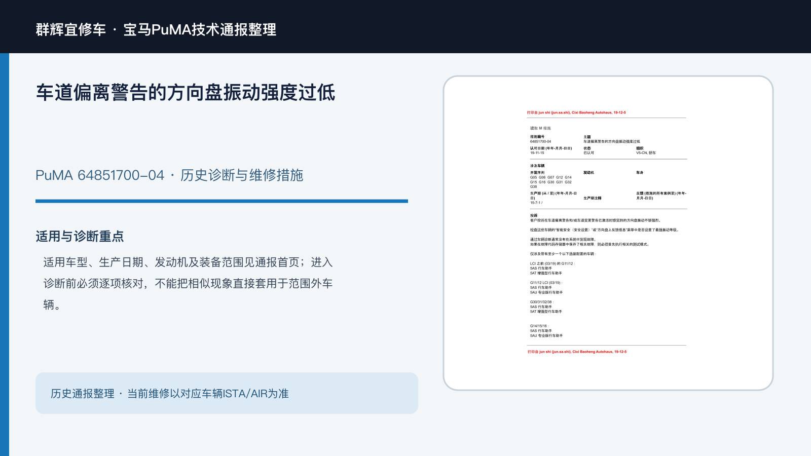Click the subtitle PuMA 64851700-04 · 历史诊断与维修措施
Image resolution: width=811 pixels, height=456 pixels.
tap(169, 175)
